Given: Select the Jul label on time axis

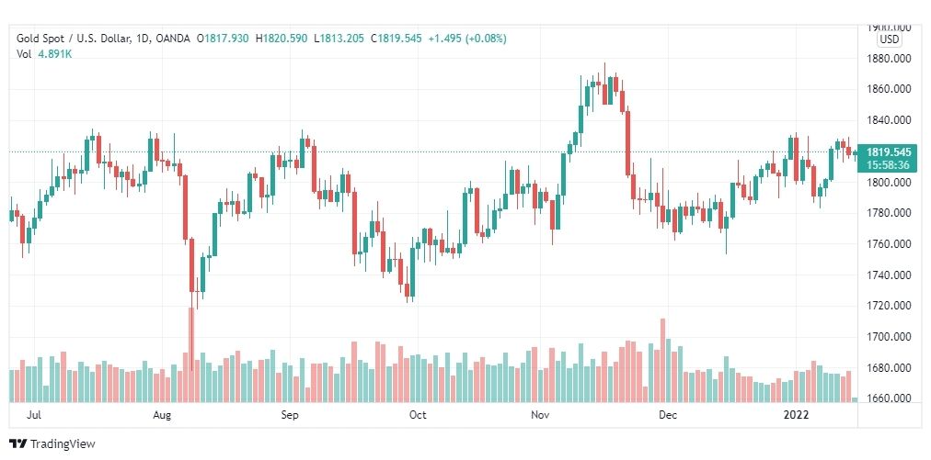Looking at the screenshot, I should pos(34,416).
